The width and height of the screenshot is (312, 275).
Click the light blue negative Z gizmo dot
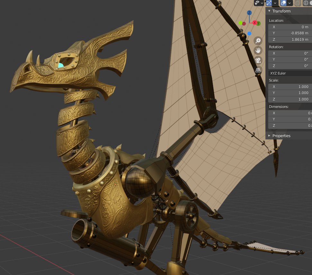[249, 33]
